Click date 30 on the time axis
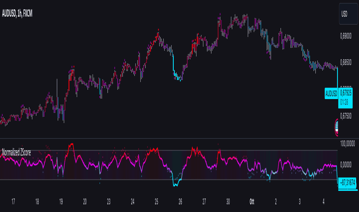The height and width of the screenshot is (212, 359). [x=228, y=202]
